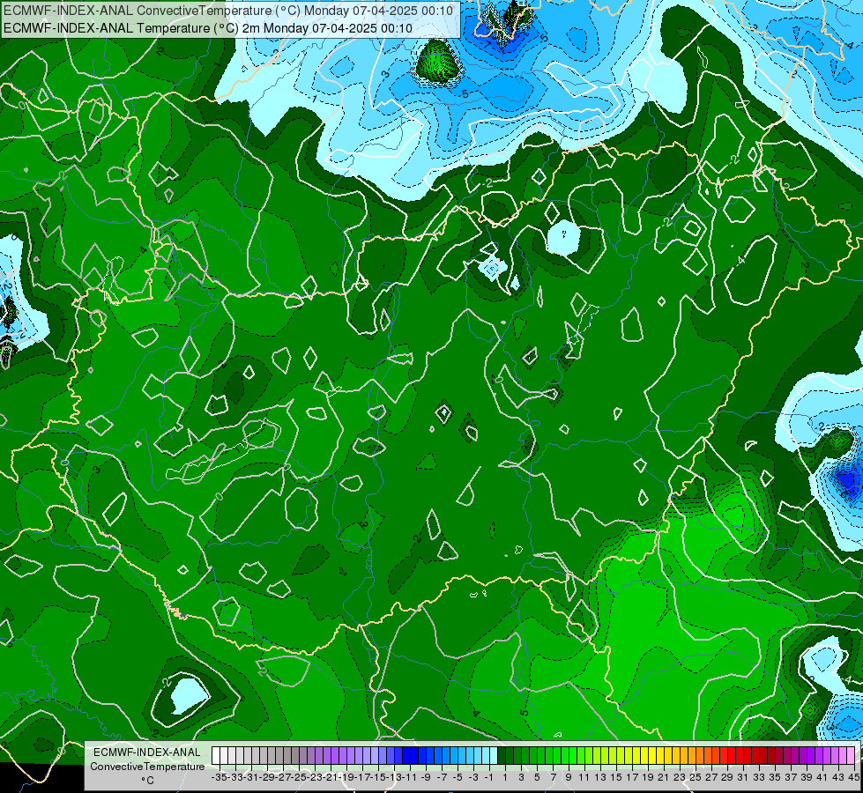
Task: Select the title line "ConvectiveTemperature (°C) Monday 07-04-2025 00:10"
Action: 295,11
